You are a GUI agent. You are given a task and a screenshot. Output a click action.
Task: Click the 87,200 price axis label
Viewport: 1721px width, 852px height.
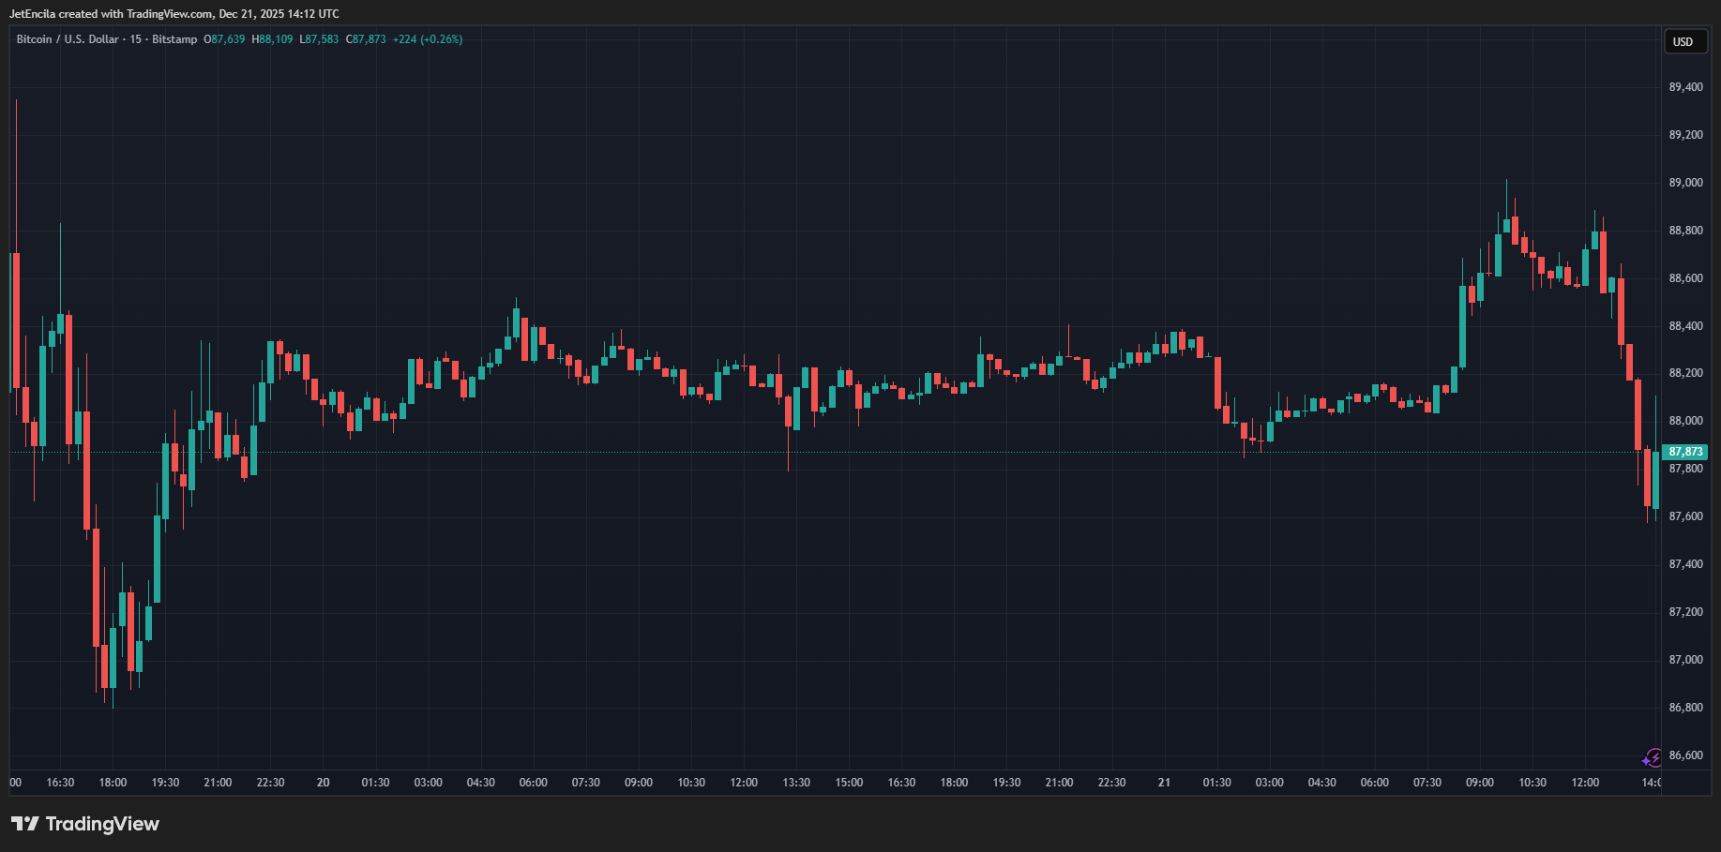[x=1685, y=612]
